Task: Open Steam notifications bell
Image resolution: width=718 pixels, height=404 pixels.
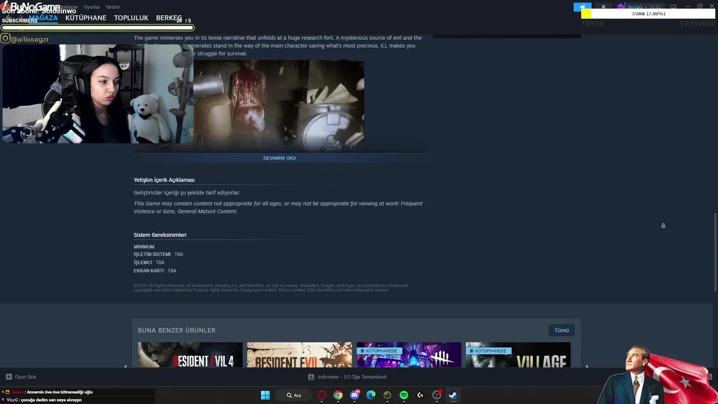Action: 604,7
